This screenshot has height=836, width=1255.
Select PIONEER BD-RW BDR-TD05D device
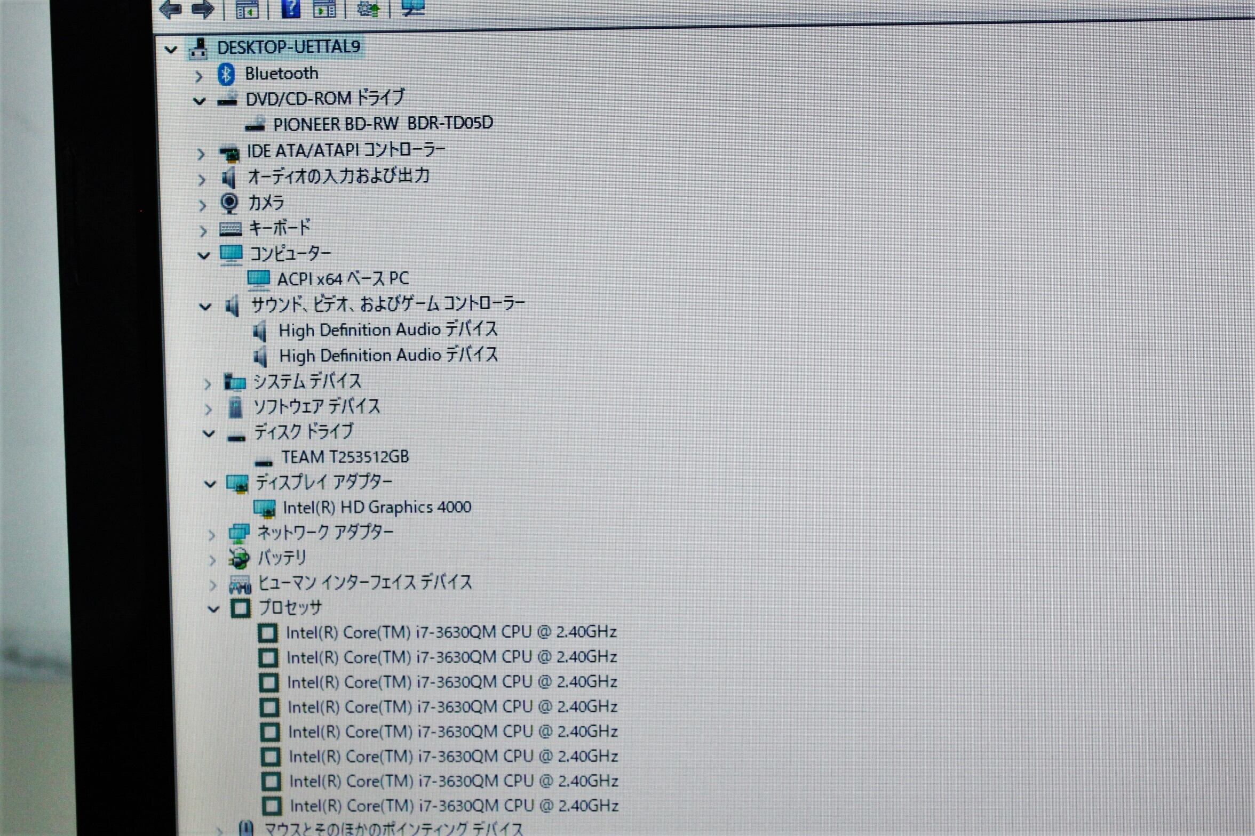point(383,124)
